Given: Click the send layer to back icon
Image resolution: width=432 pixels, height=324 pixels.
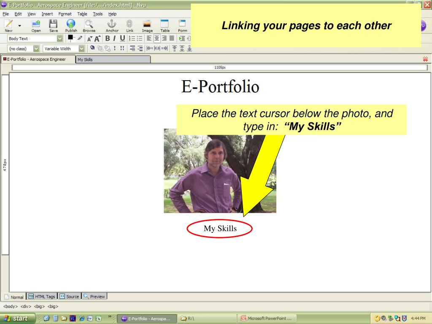Looking at the screenshot, I should (108, 49).
